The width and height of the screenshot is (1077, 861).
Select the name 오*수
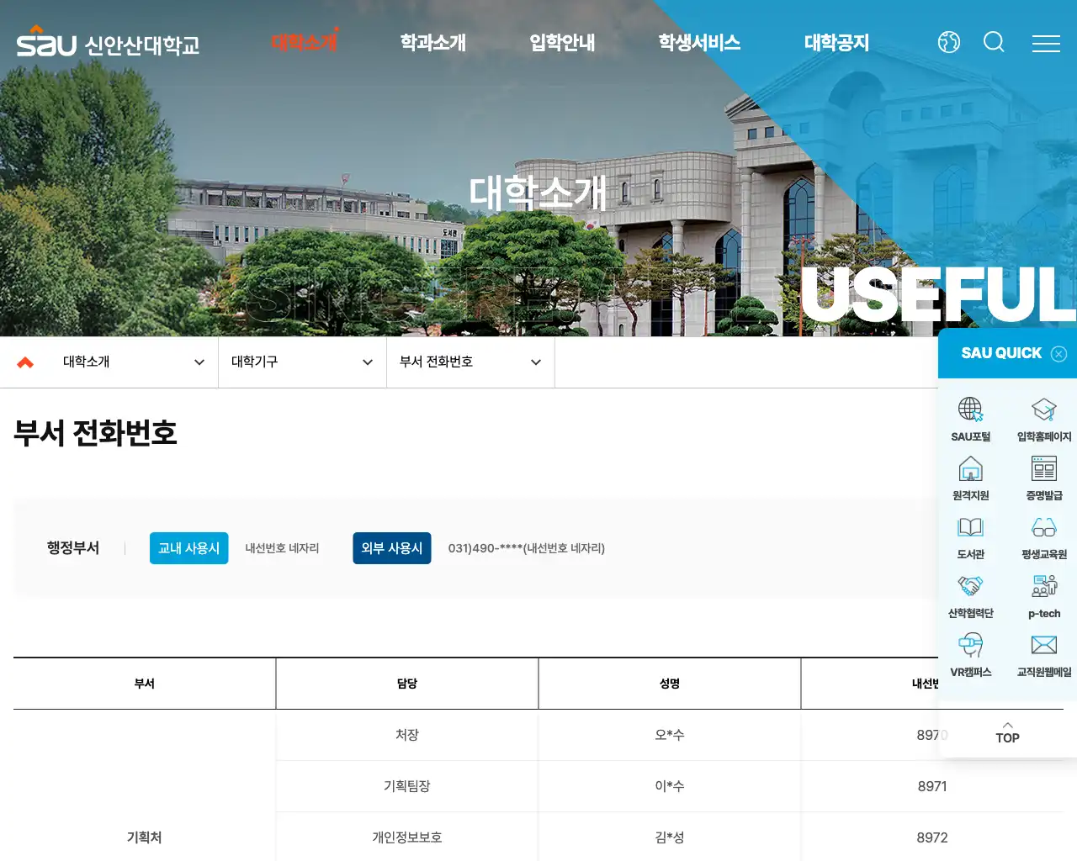[670, 735]
